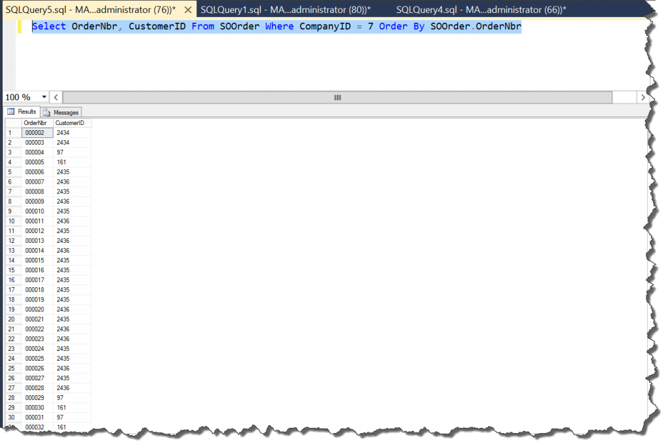The height and width of the screenshot is (448, 668).
Task: Open the zoom percentage dropdown
Action: (42, 96)
